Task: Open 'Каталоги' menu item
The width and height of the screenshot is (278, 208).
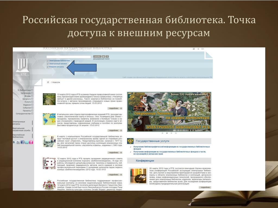Action: [x=27, y=99]
